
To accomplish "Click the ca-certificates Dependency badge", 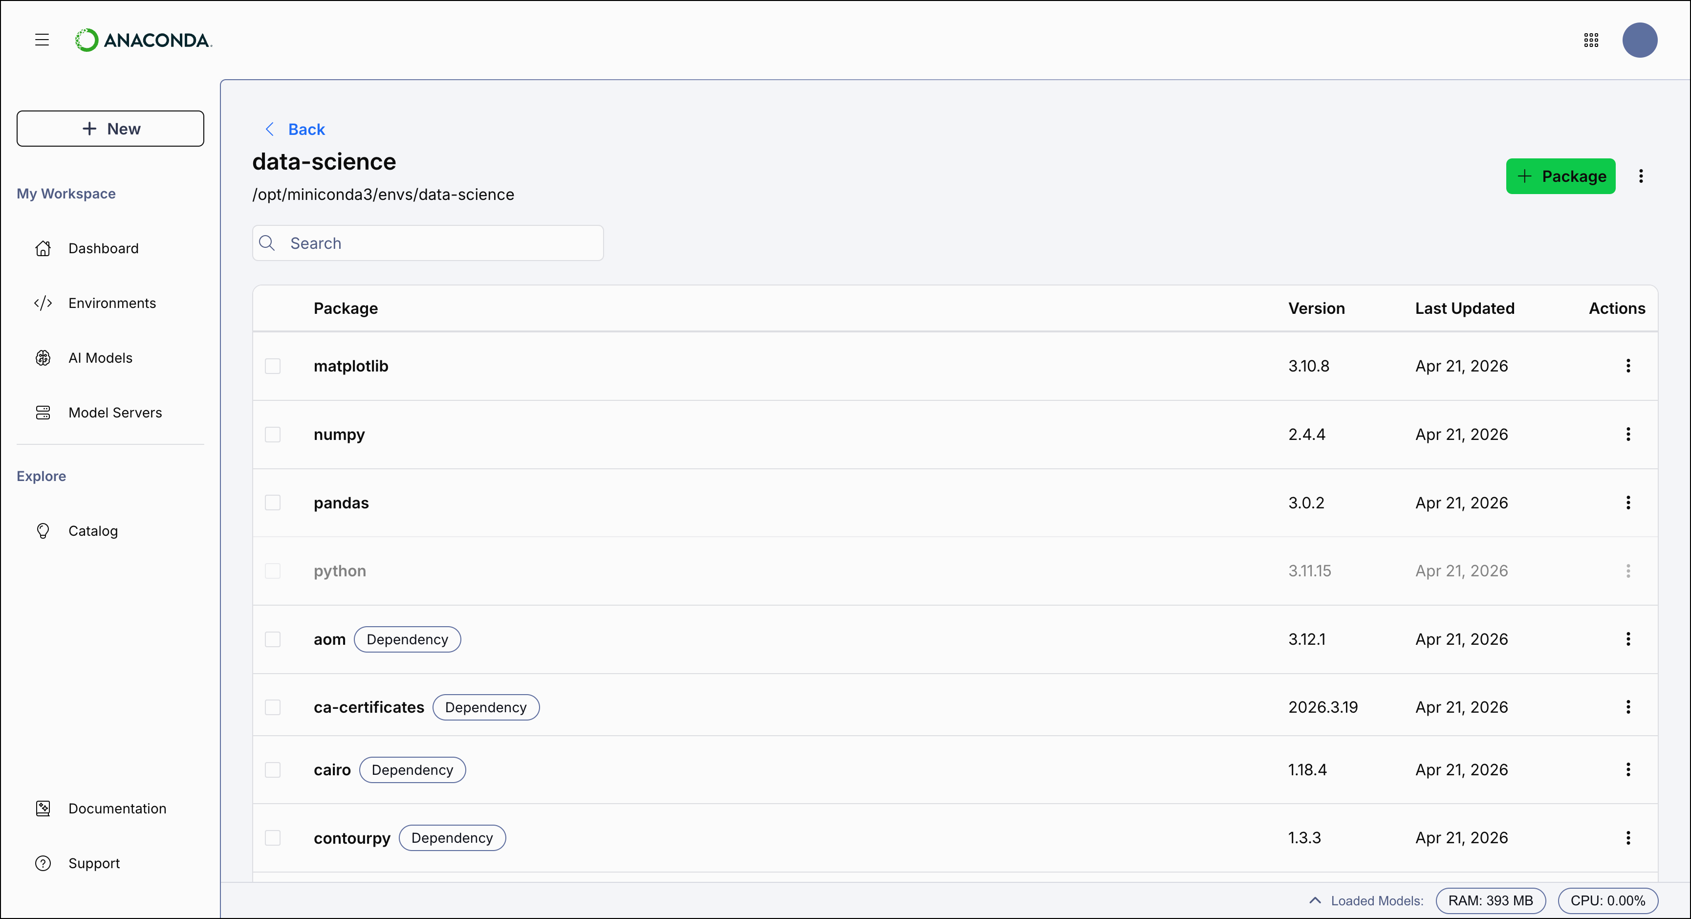I will click(486, 708).
